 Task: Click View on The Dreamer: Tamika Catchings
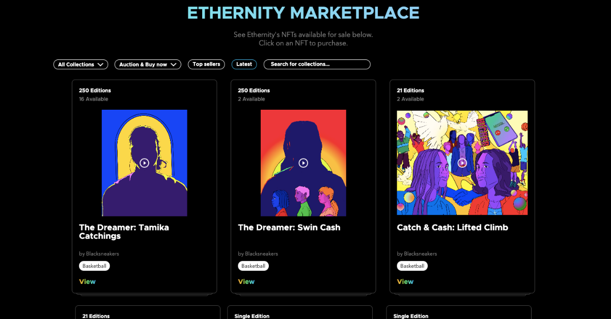[87, 281]
